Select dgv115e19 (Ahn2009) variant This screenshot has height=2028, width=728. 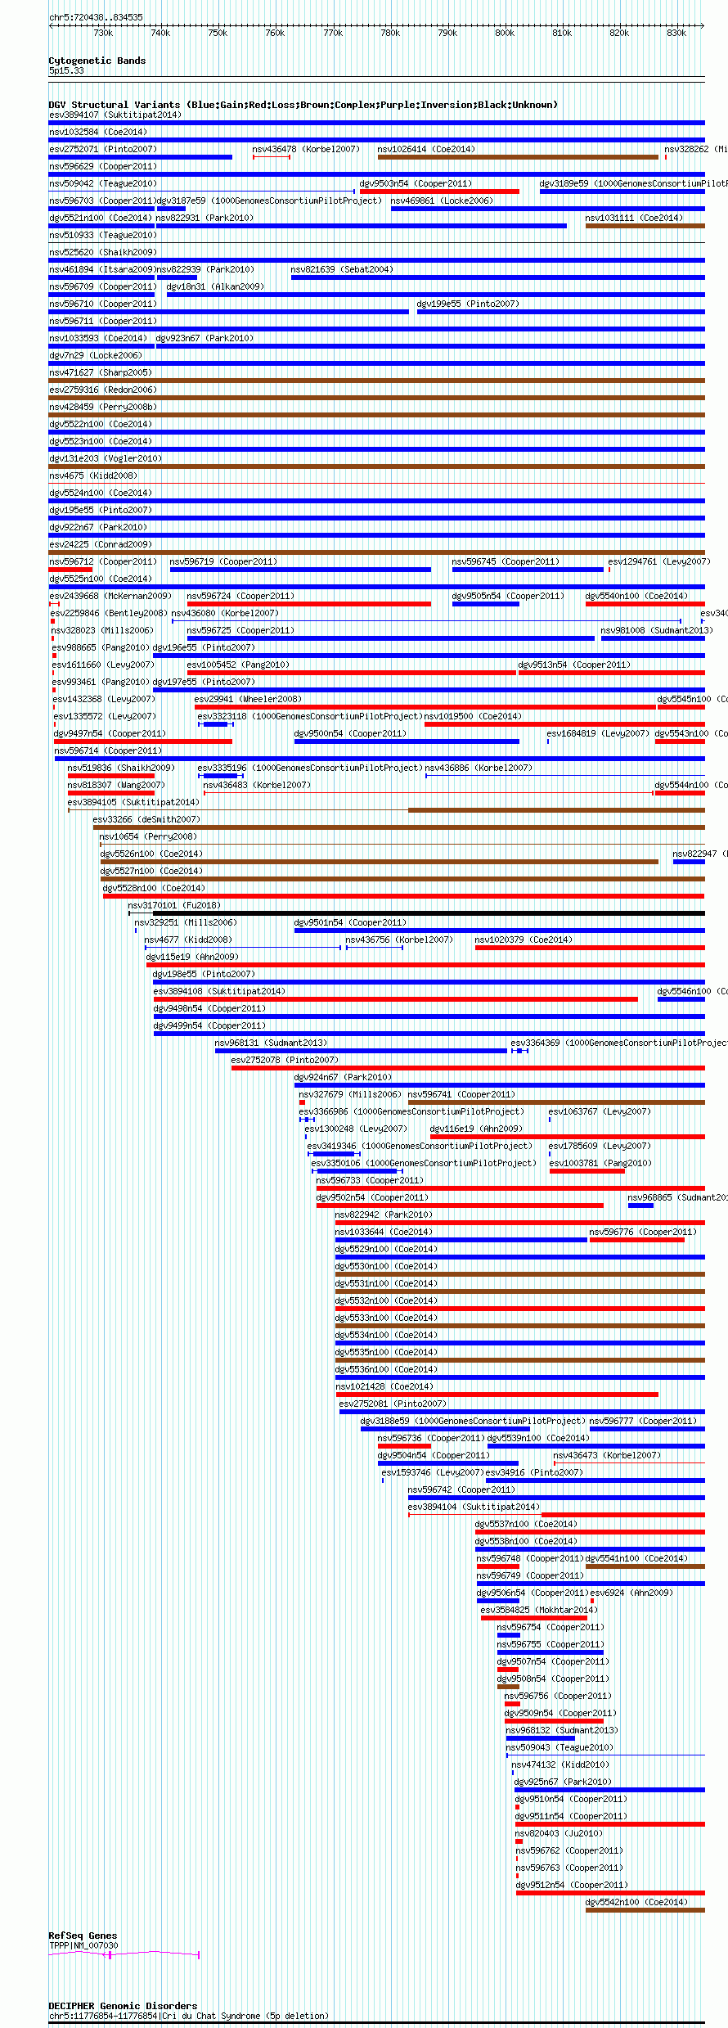(x=192, y=957)
